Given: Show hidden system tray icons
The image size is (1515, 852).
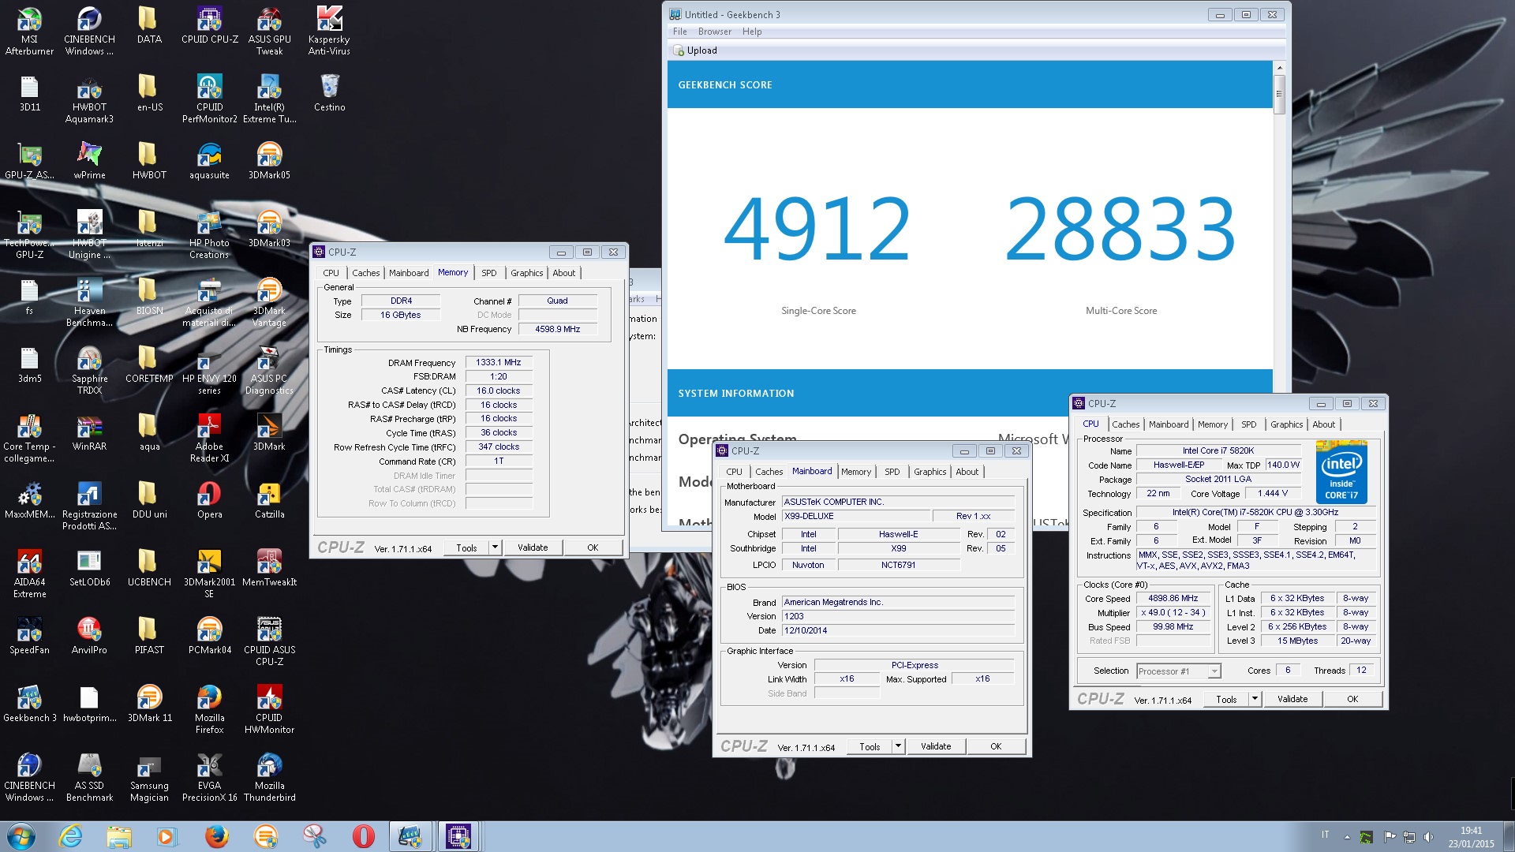Looking at the screenshot, I should point(1347,837).
